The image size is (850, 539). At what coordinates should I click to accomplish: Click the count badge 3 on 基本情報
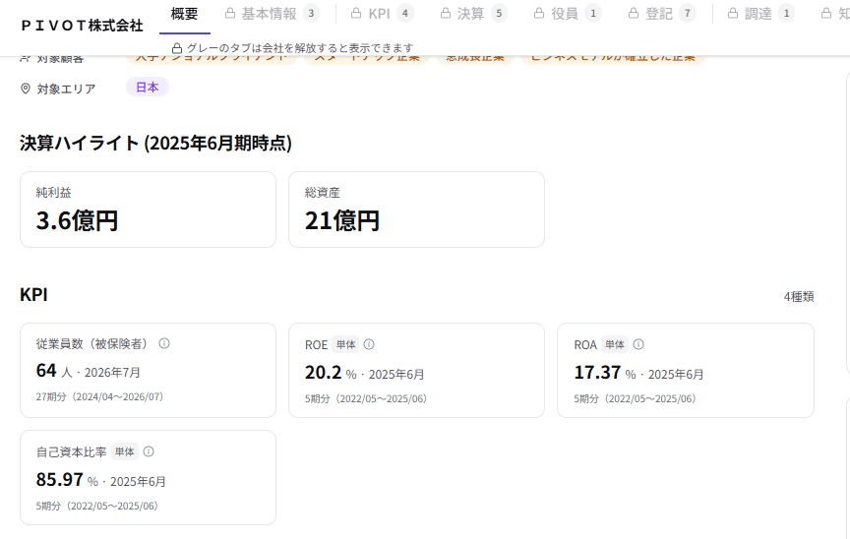click(x=311, y=14)
